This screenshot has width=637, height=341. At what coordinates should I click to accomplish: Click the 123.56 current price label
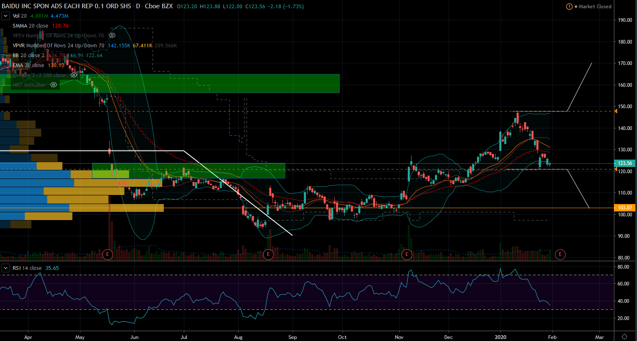point(625,163)
